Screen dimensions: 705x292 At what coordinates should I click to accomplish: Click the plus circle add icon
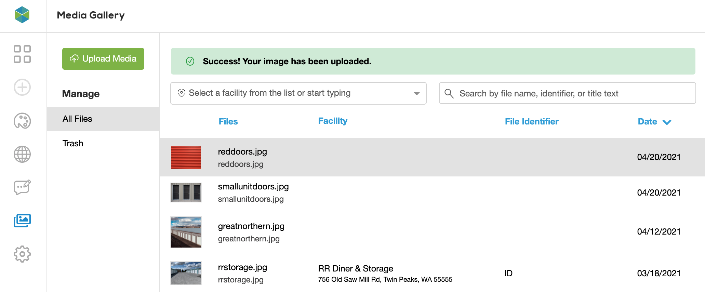click(22, 87)
